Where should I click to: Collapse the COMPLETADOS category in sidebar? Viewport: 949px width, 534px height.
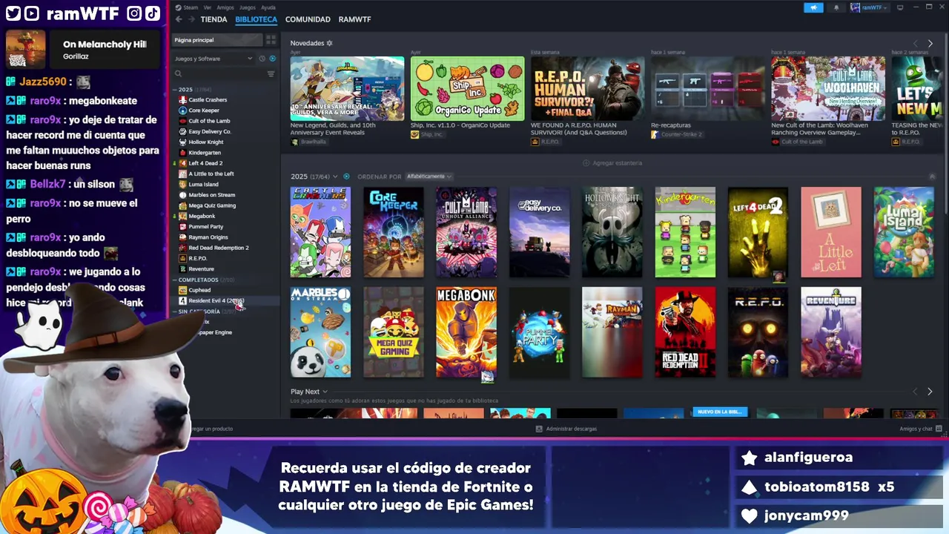tap(175, 280)
